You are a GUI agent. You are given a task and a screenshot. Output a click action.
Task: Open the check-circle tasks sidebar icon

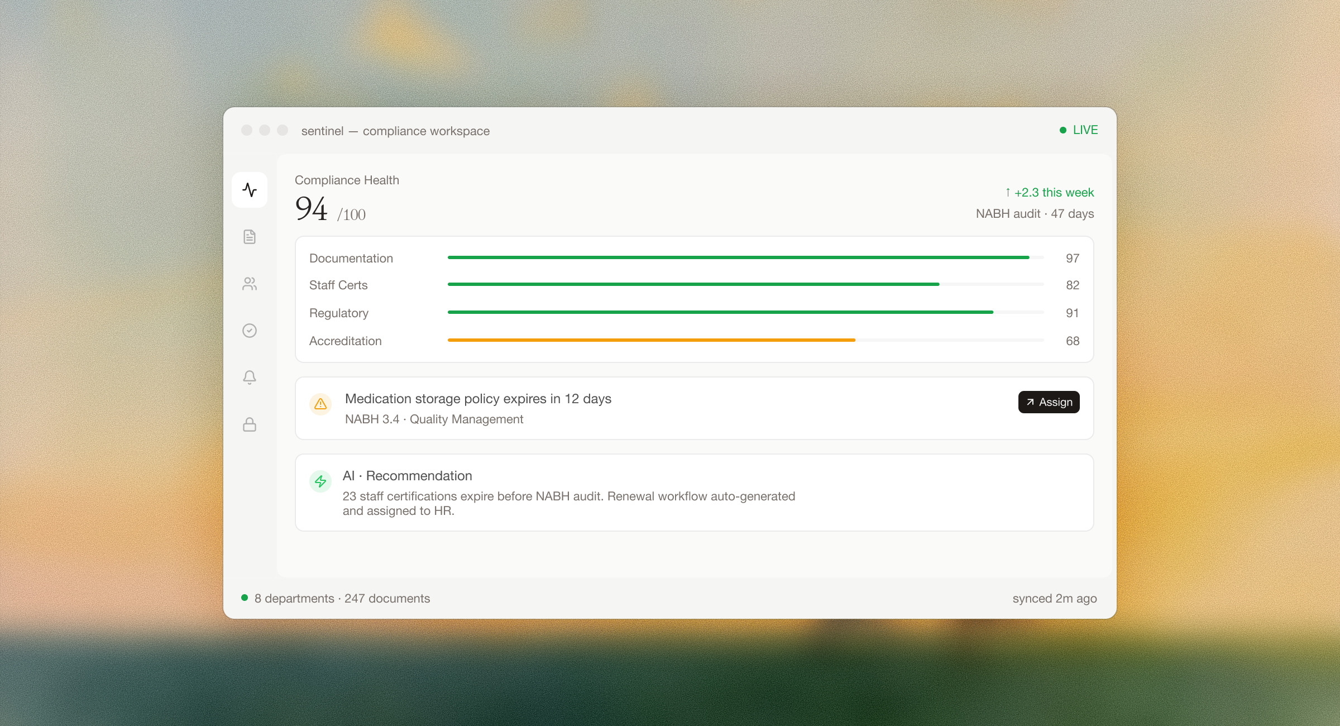250,331
